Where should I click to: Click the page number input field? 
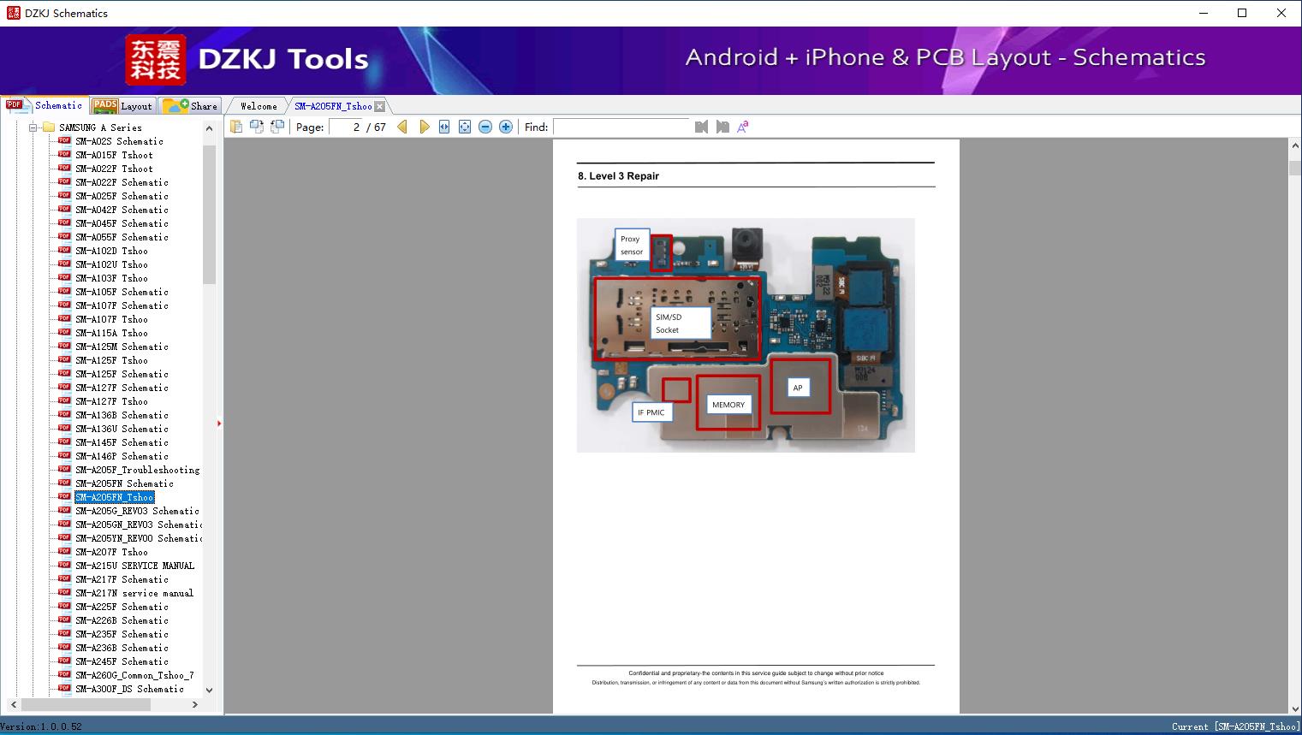coord(346,127)
